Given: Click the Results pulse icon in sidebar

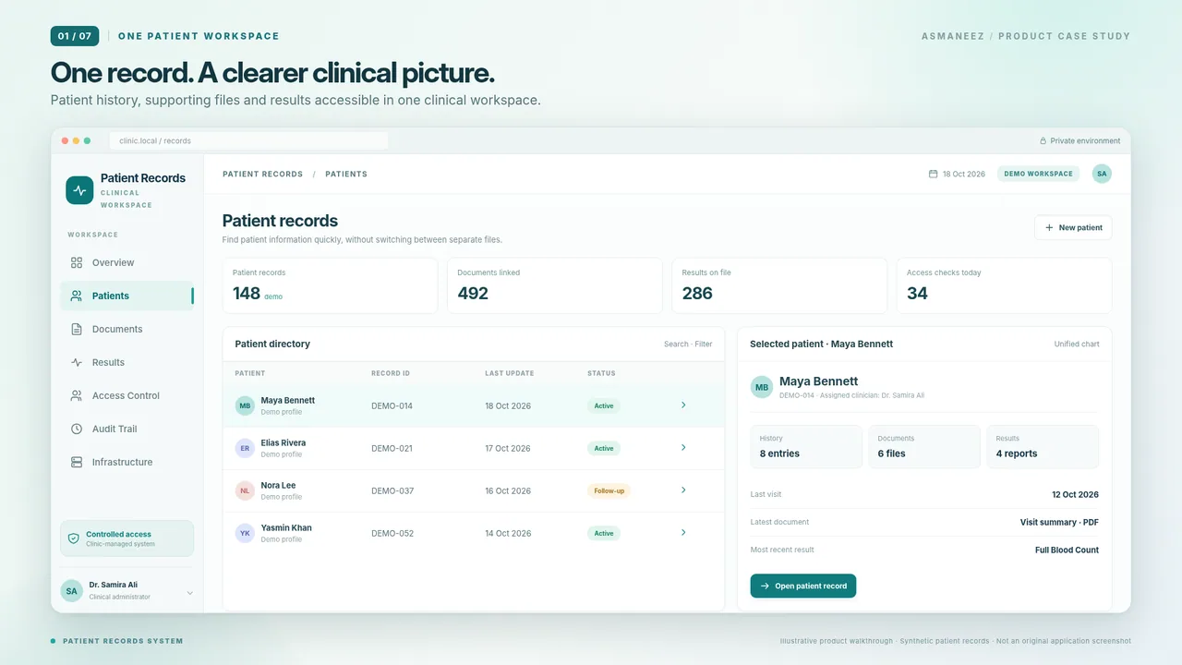Looking at the screenshot, I should pyautogui.click(x=77, y=362).
